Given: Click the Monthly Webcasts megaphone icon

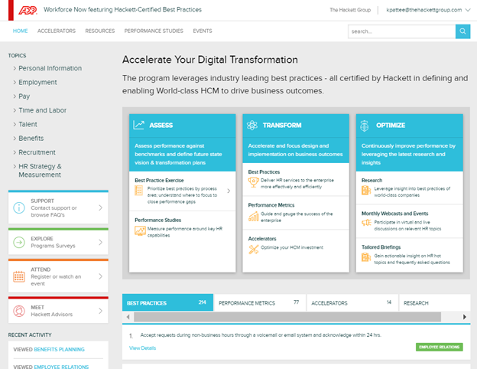Looking at the screenshot, I should coord(367,223).
